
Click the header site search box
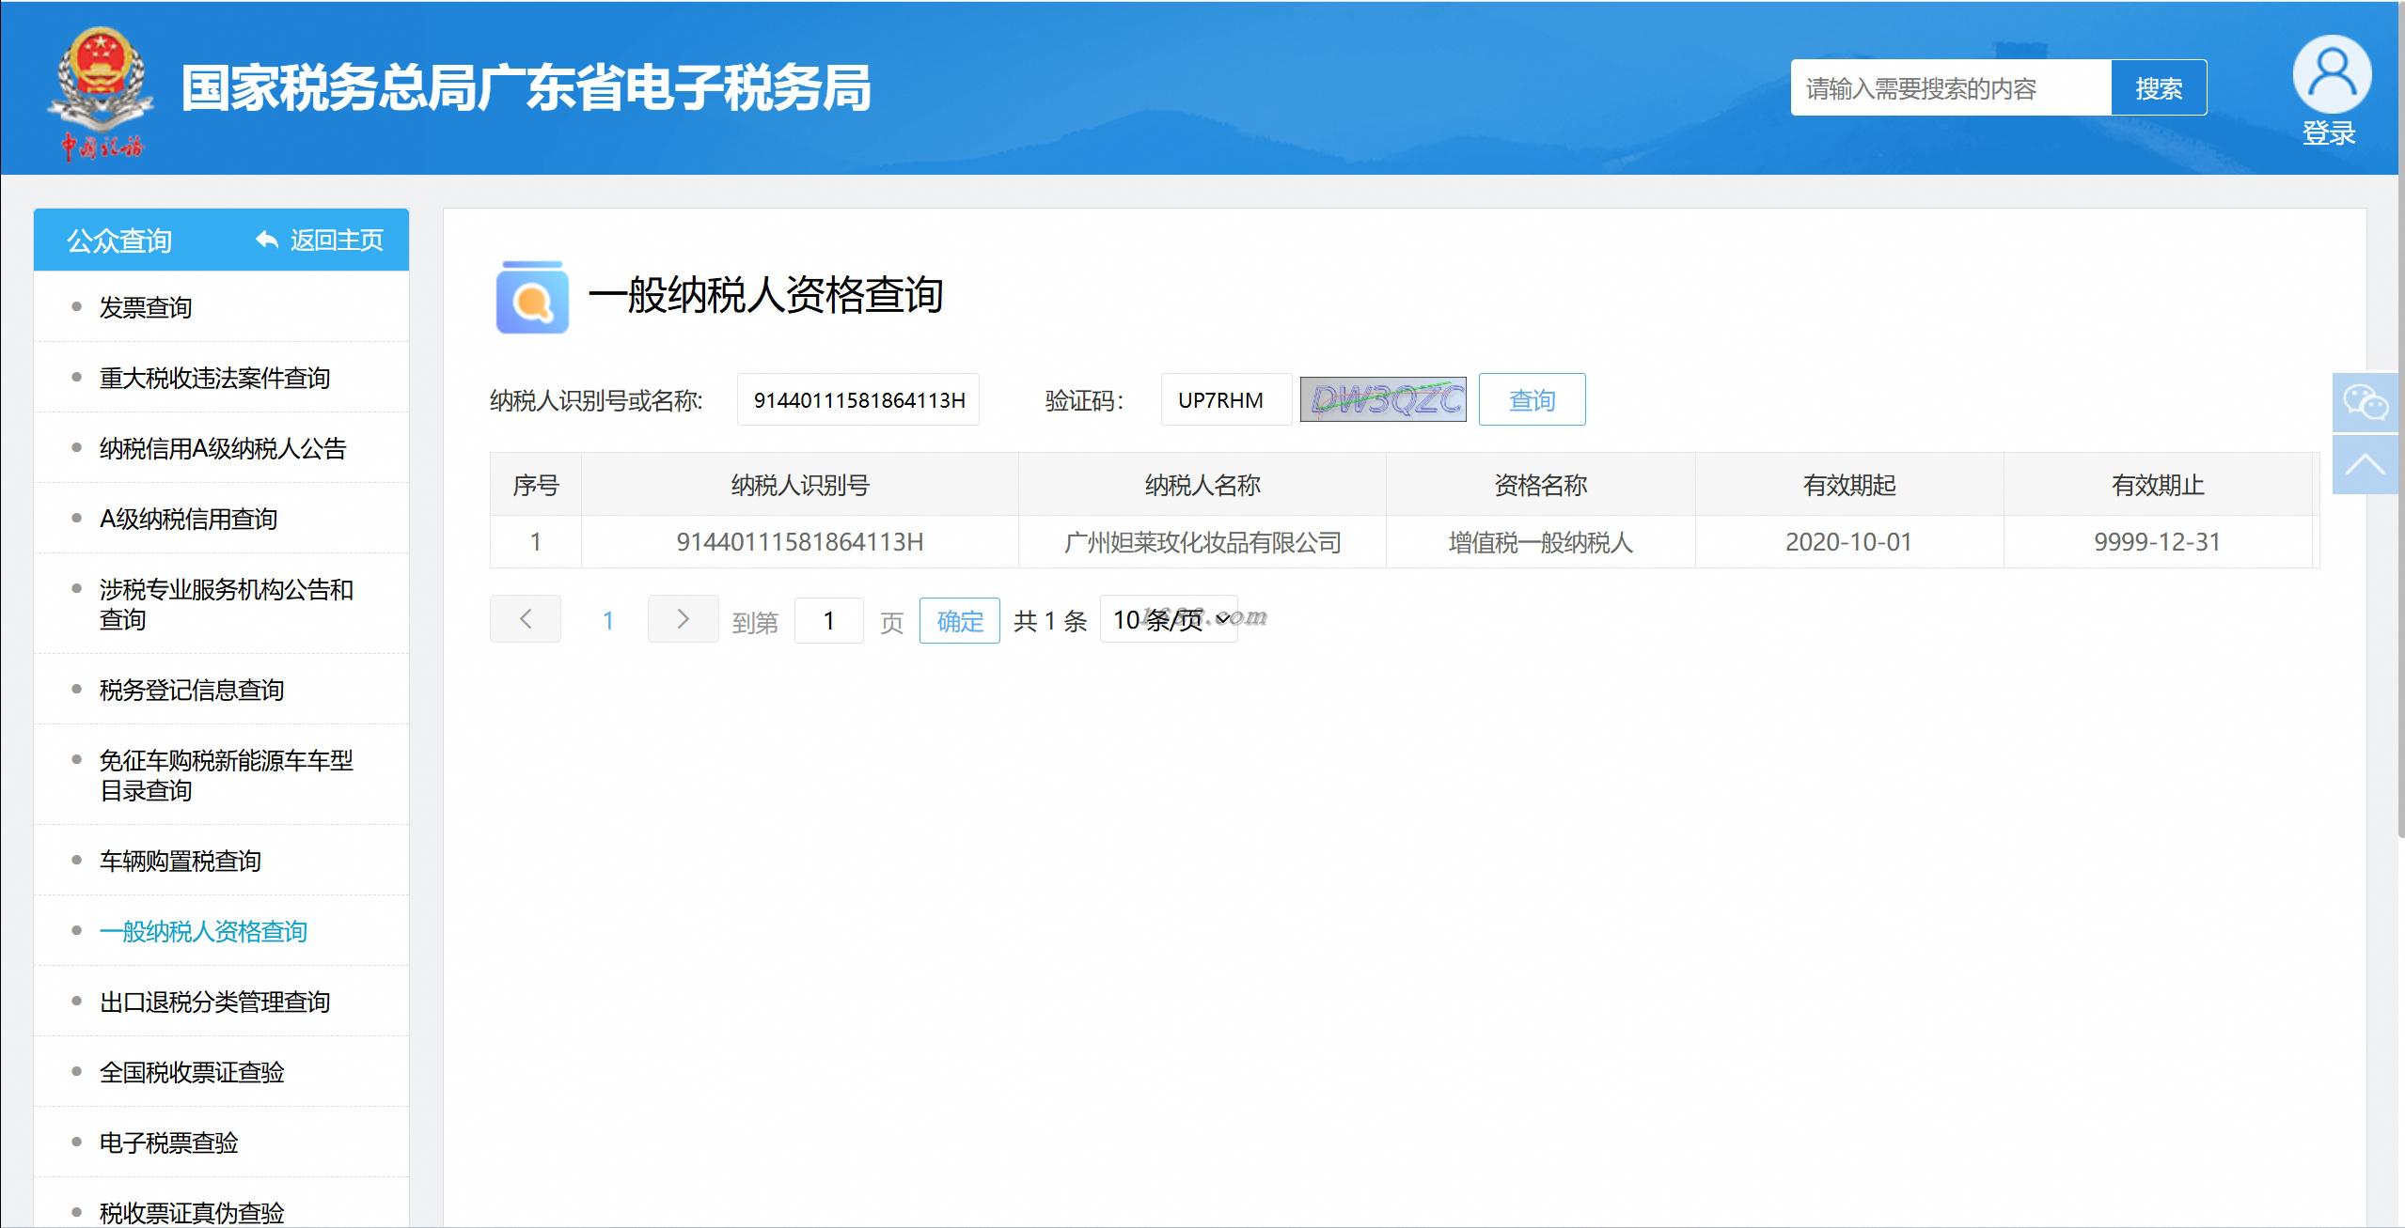(1950, 88)
